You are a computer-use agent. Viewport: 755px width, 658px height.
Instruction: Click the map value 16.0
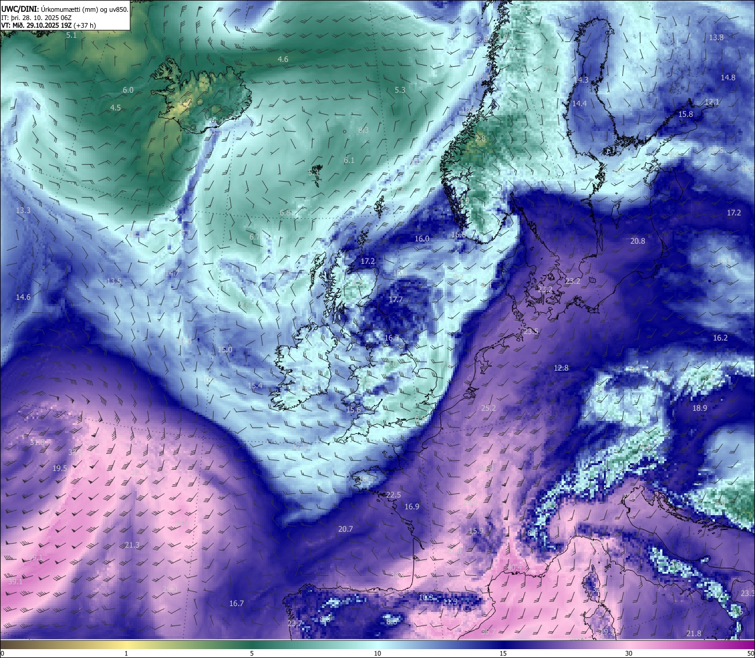422,239
